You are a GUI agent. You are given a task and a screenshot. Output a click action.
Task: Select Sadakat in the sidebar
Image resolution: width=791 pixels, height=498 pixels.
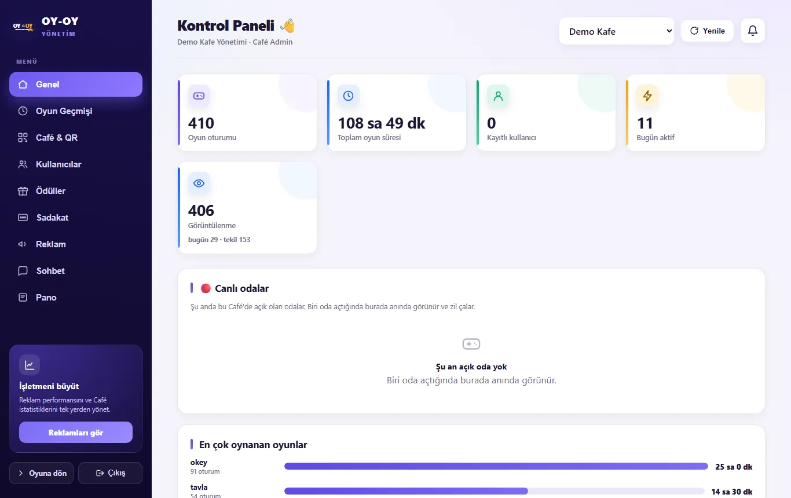coord(76,218)
